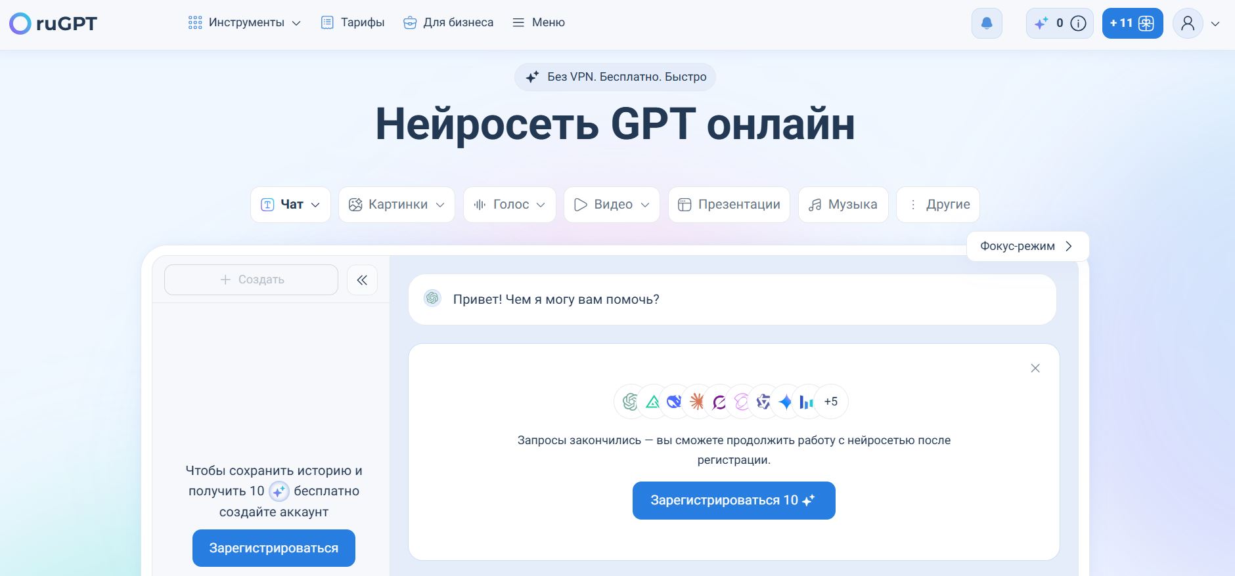The width and height of the screenshot is (1235, 576).
Task: Open the notifications bell
Action: point(987,24)
